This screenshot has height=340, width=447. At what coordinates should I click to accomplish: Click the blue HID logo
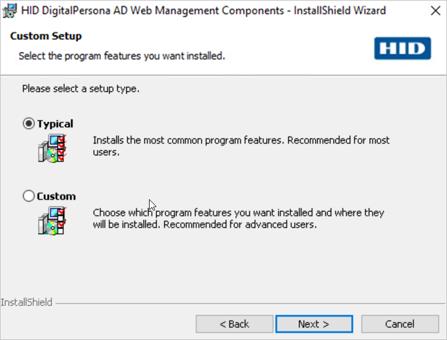click(x=402, y=48)
